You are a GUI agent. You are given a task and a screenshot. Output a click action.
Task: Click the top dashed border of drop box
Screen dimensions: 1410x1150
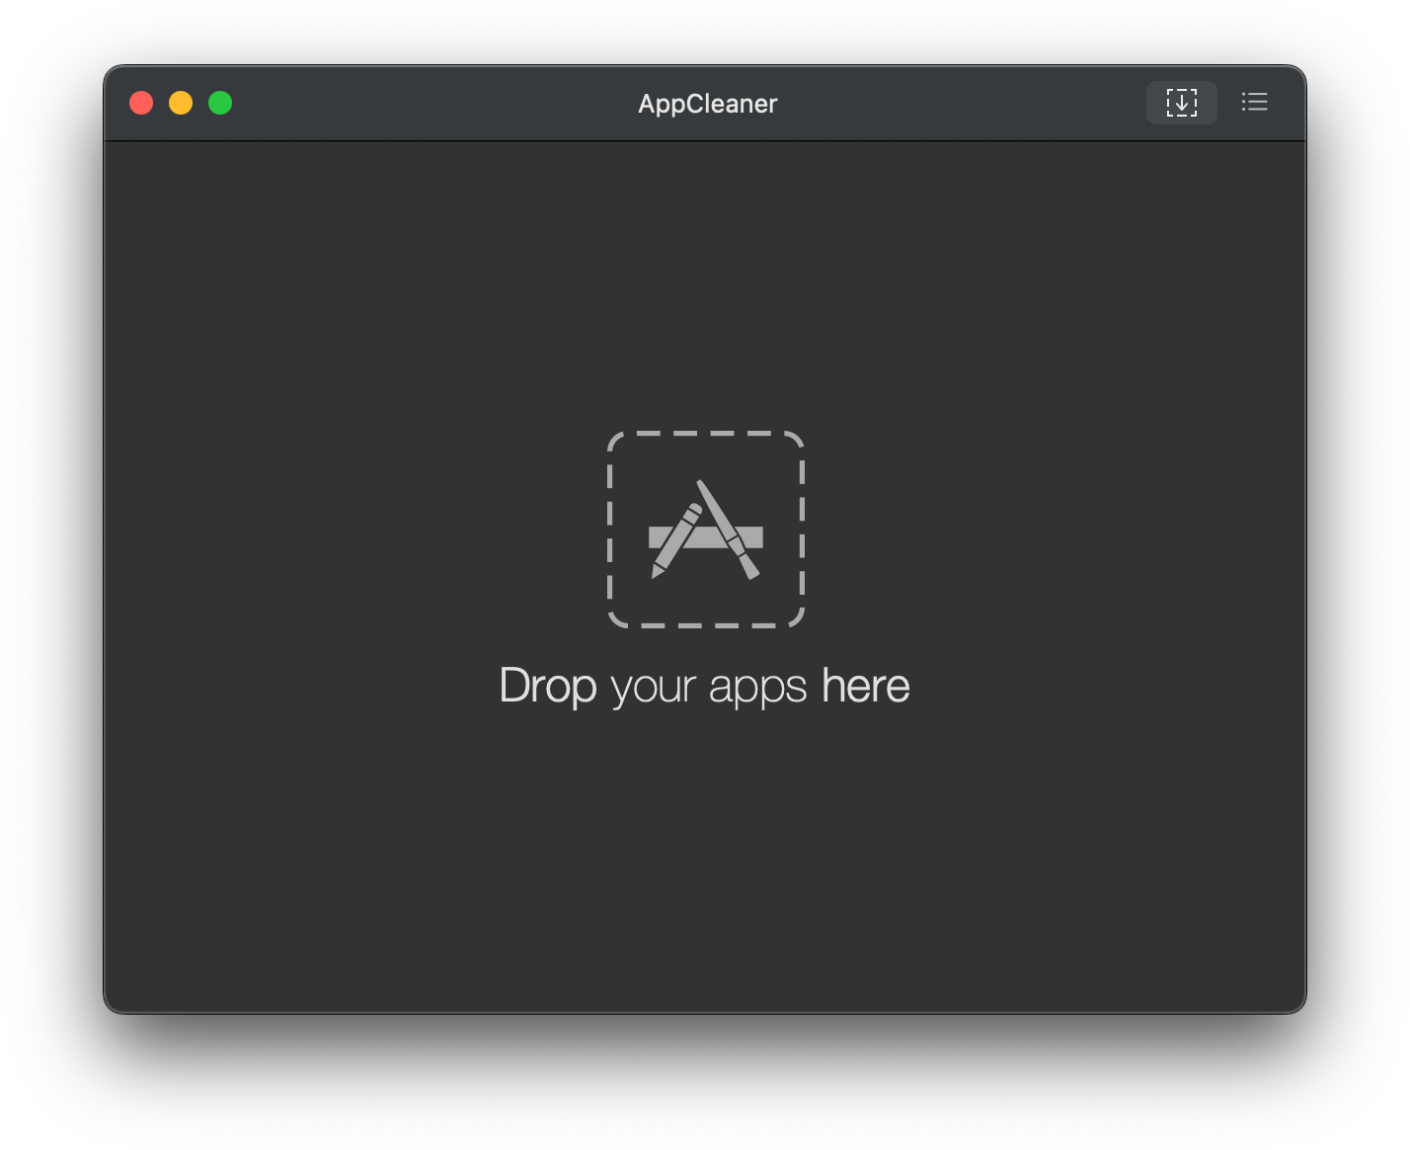click(705, 433)
